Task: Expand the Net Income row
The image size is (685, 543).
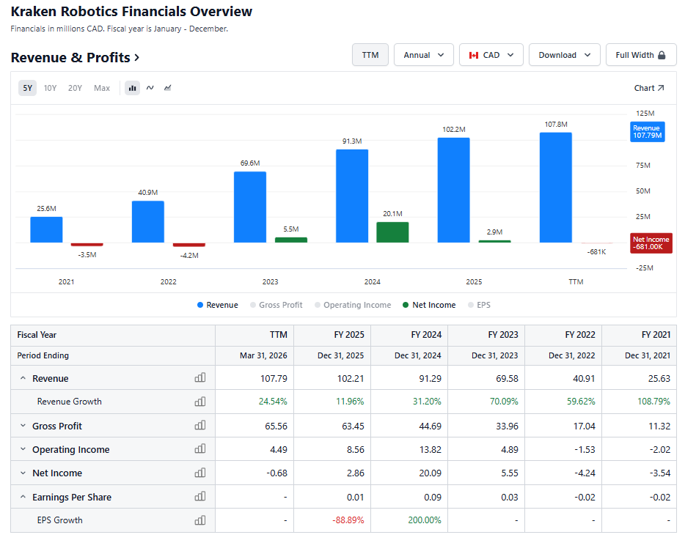Action: pos(23,473)
